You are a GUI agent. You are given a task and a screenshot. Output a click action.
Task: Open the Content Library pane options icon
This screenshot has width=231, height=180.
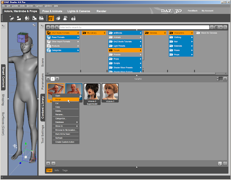click(x=42, y=26)
